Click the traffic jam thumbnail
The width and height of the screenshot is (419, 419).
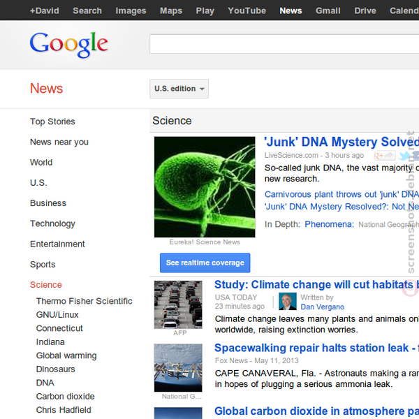point(178,304)
